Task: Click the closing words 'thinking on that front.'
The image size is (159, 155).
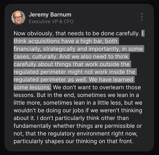Action: pos(105,141)
